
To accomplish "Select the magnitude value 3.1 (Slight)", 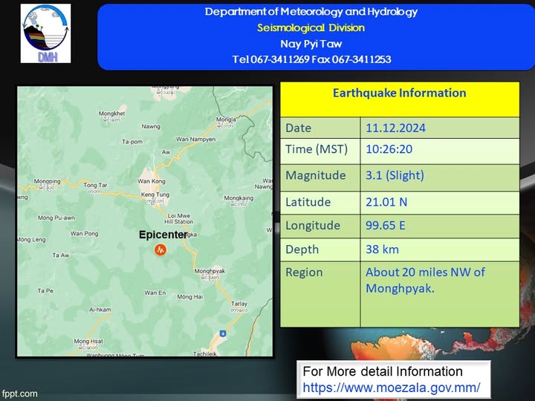I will point(395,175).
